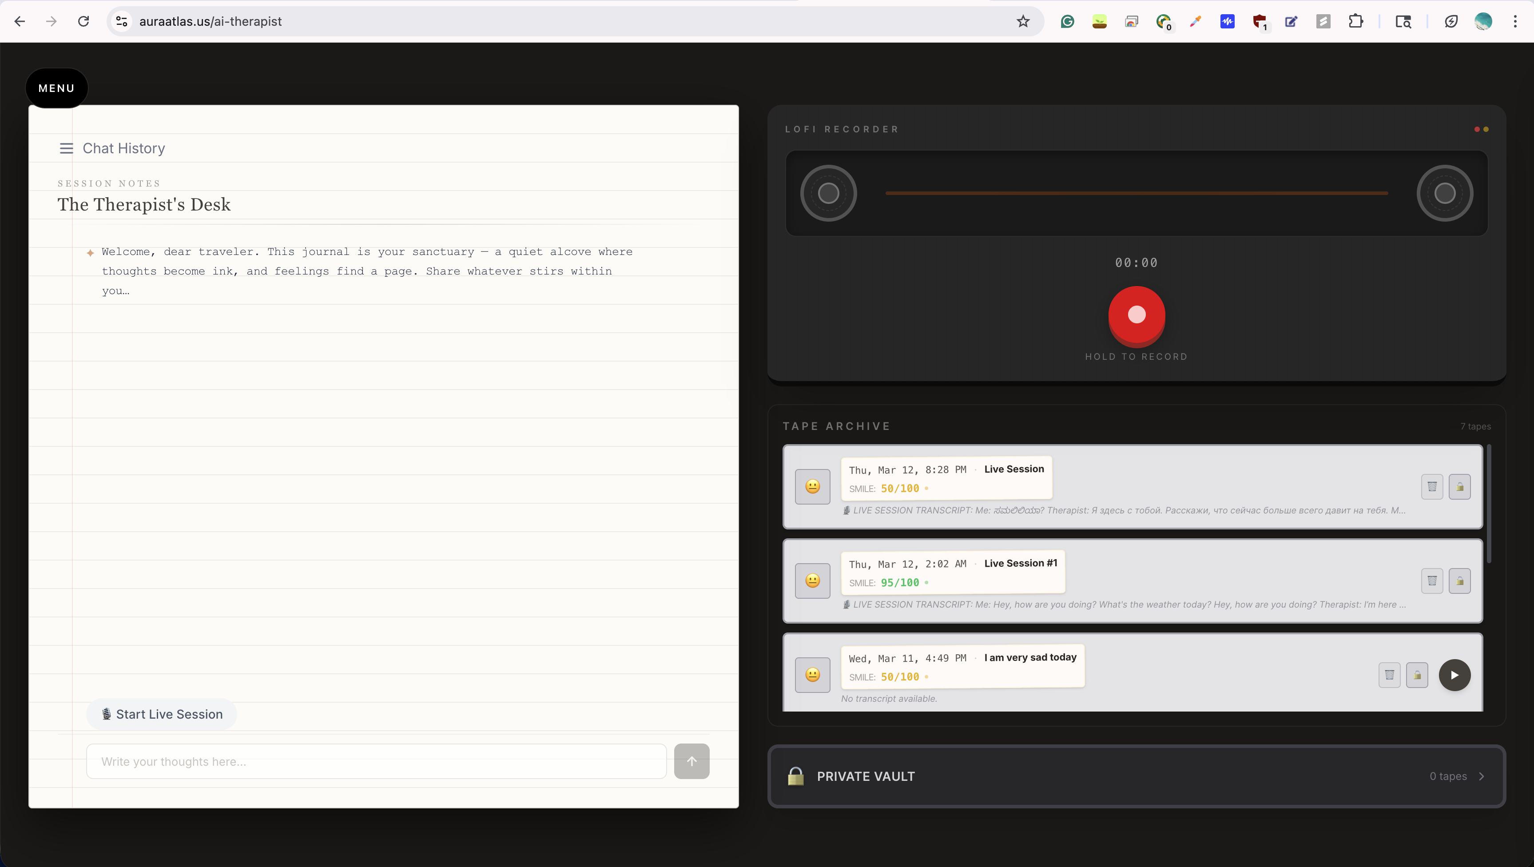Lock the Live Session #1 tape
The image size is (1534, 867).
pyautogui.click(x=1459, y=581)
